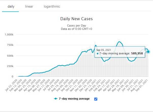Click the 'Data as of 0:00 GMT+0' text
The image size is (153, 112).
click(76, 29)
